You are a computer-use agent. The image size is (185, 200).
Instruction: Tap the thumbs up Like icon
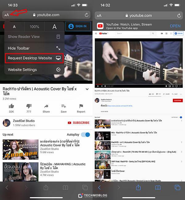11,106
